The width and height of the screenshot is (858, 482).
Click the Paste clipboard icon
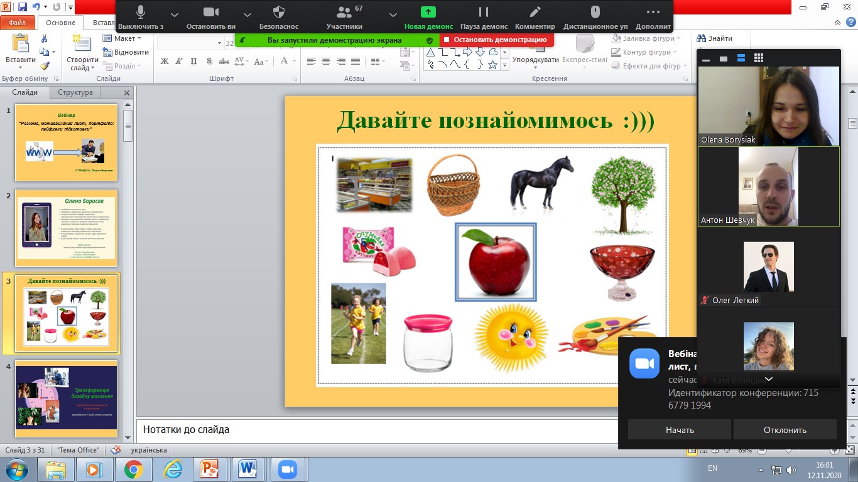21,44
